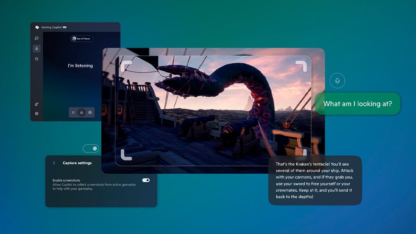Screen dimensions: 416x234
Task: Toggle the Enable screenshots switch
Action: coord(146,180)
